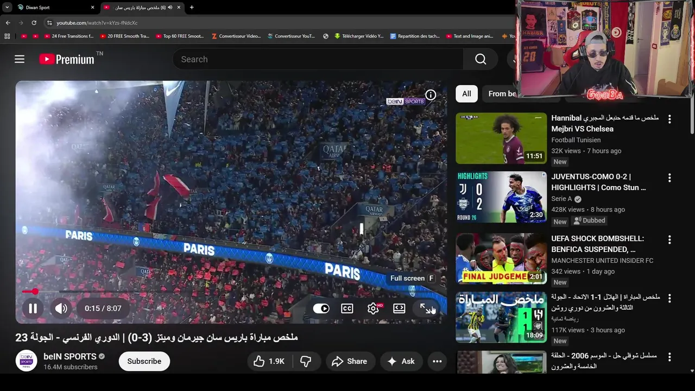Go back with browser back arrow
This screenshot has height=391, width=695.
8,23
